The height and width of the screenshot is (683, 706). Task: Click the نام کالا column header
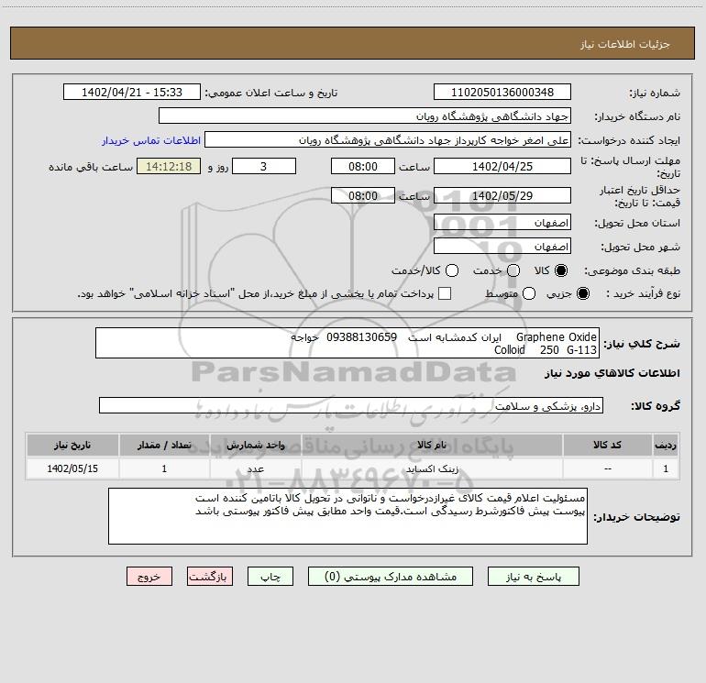432,445
